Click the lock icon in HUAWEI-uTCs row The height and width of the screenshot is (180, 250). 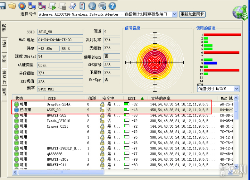(x=102, y=159)
